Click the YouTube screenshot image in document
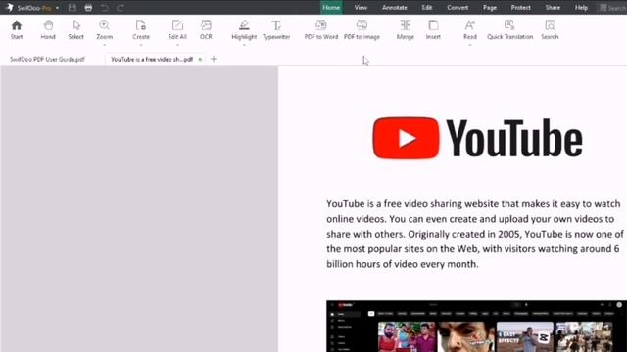The width and height of the screenshot is (627, 352). (x=477, y=326)
